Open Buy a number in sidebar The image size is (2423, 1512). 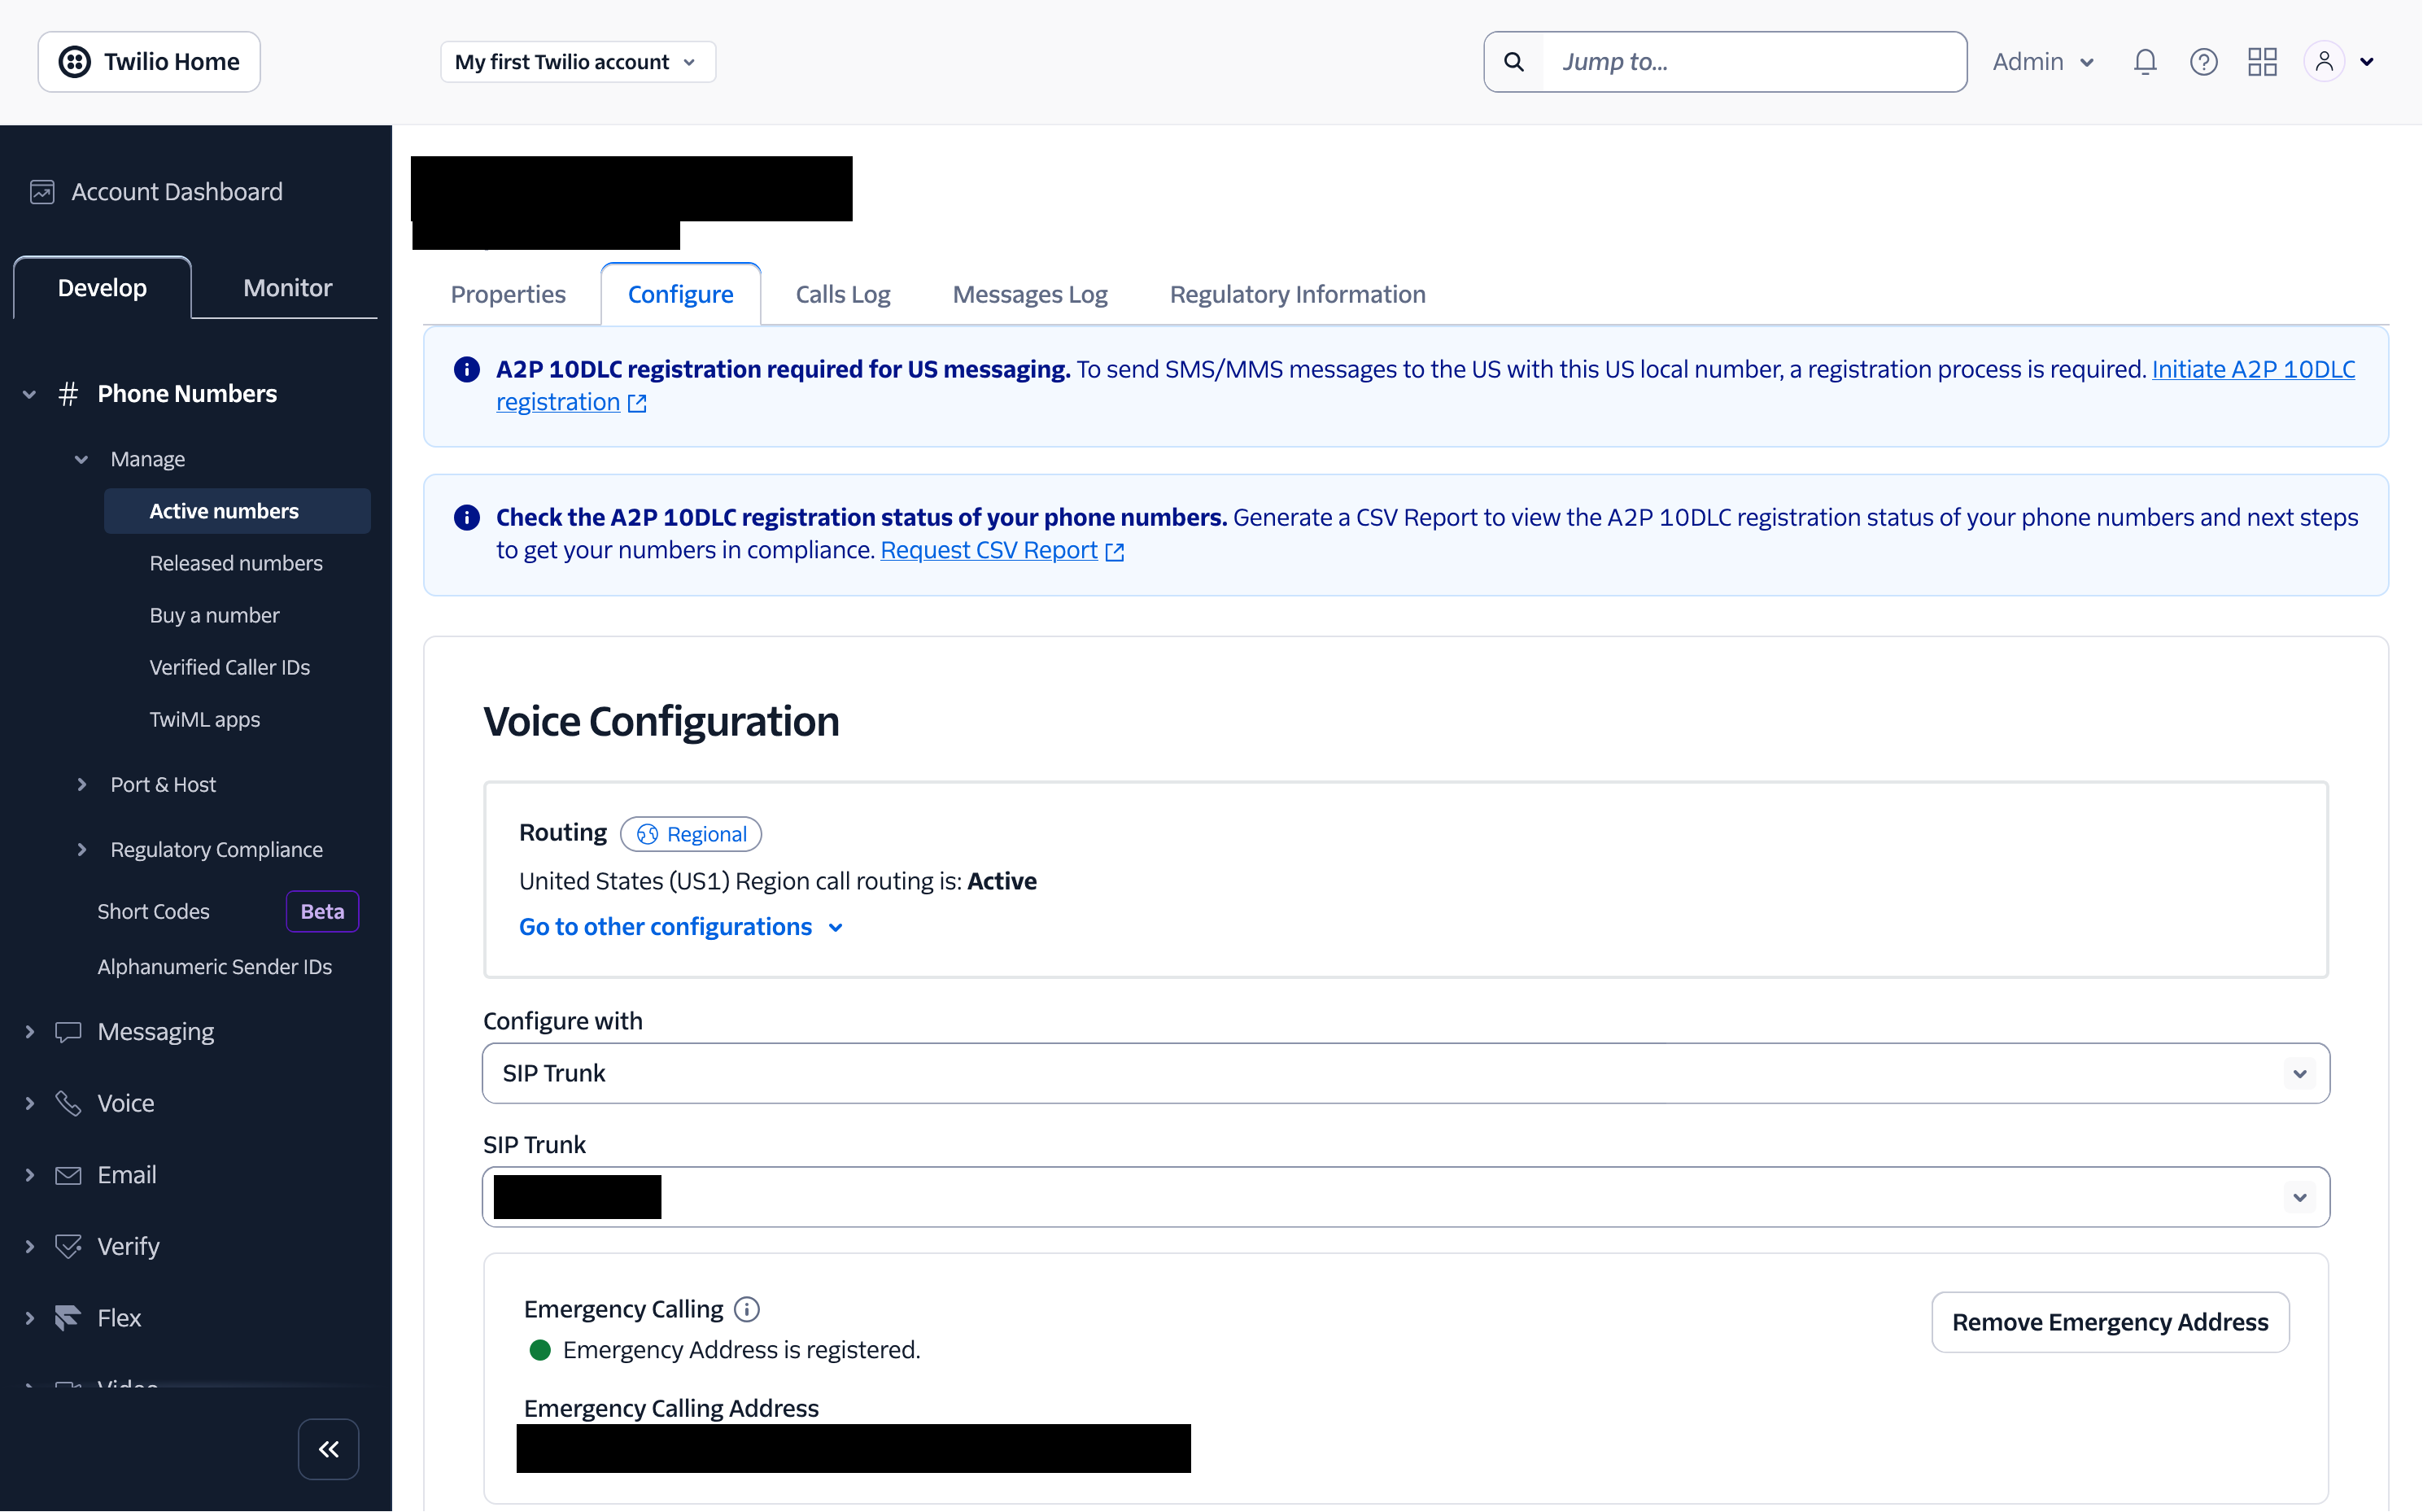click(x=214, y=615)
